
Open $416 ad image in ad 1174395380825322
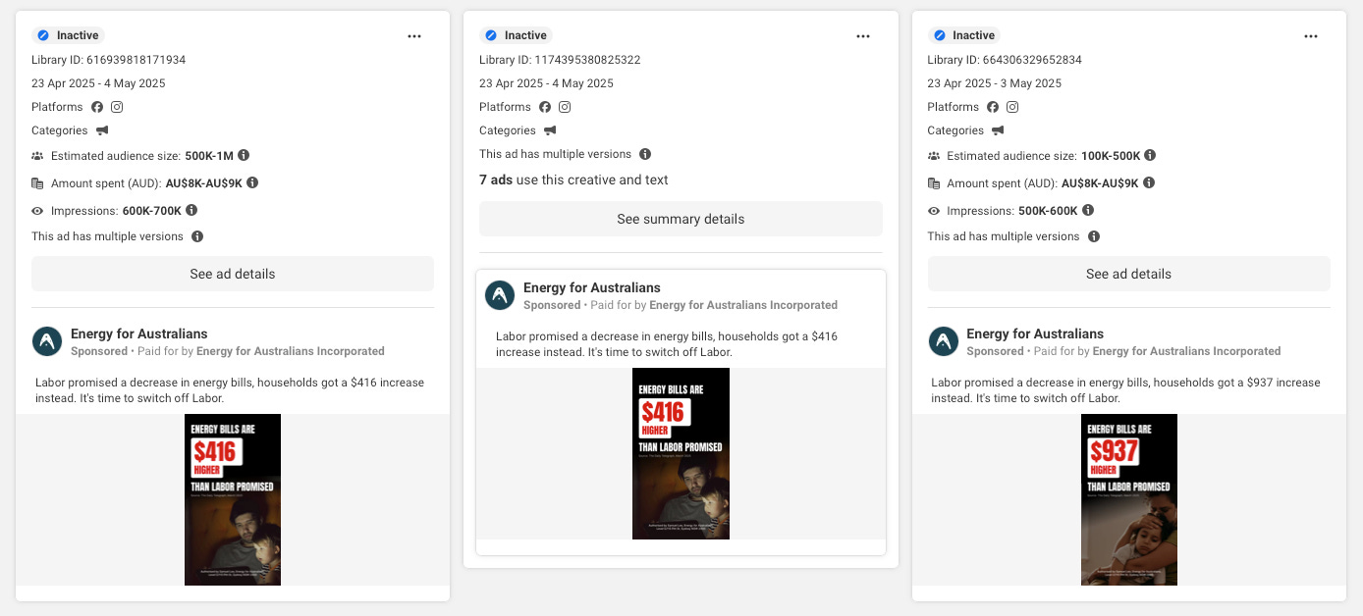pos(681,453)
